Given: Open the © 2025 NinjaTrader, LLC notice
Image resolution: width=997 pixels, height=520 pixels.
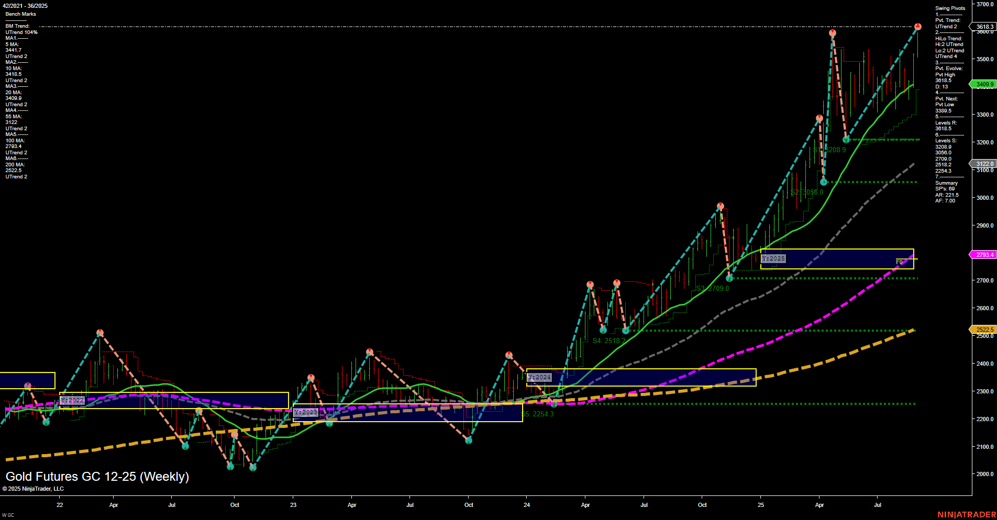Looking at the screenshot, I should click(x=34, y=489).
